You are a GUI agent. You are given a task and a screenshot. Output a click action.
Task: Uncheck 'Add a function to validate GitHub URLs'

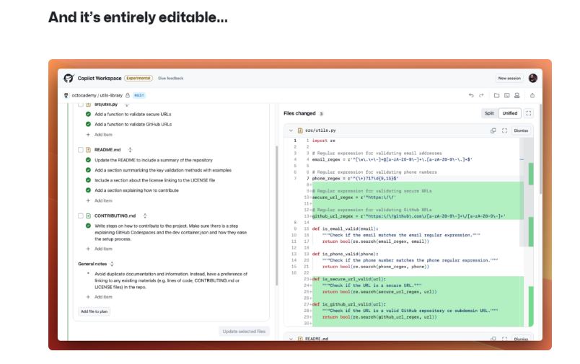(88, 124)
